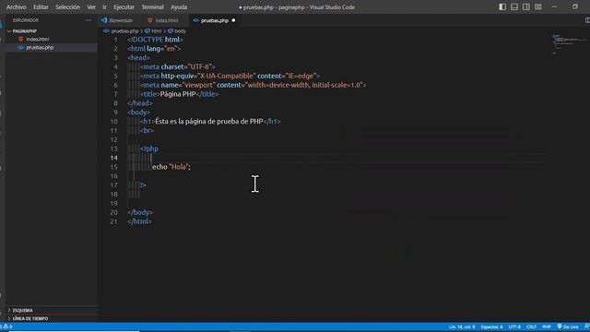Click line number 20 in the gutter
Image resolution: width=590 pixels, height=332 pixels.
(114, 212)
